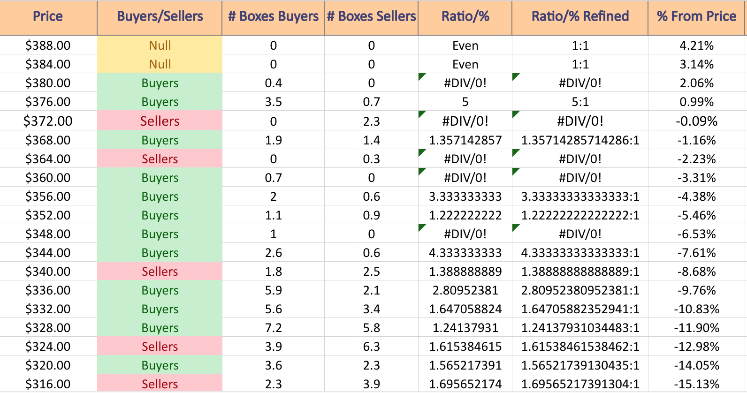Select the 4.21% from price cell

tap(696, 45)
